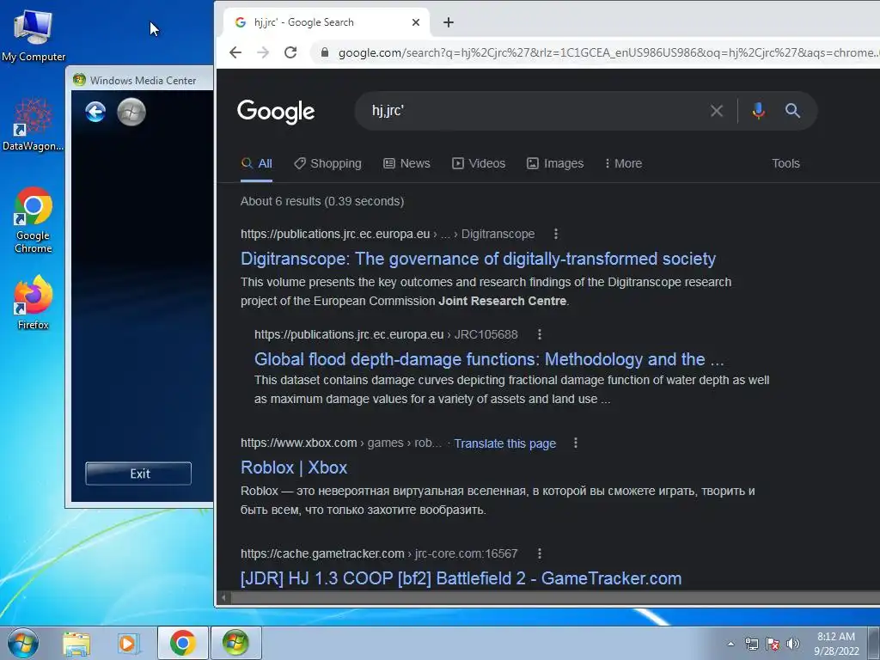Click the volume speaker tray icon
Image resolution: width=880 pixels, height=660 pixels.
792,644
